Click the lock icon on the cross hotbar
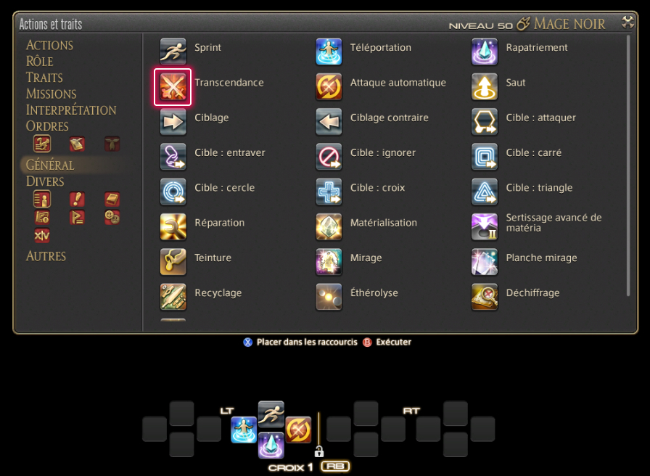 click(318, 451)
